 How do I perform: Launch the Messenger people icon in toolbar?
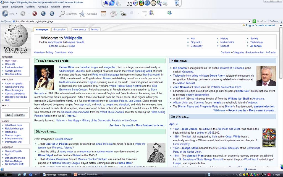click(x=169, y=13)
